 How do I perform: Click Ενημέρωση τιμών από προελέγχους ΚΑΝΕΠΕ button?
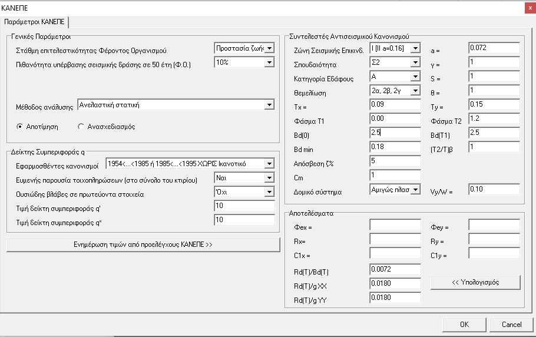[x=143, y=245]
